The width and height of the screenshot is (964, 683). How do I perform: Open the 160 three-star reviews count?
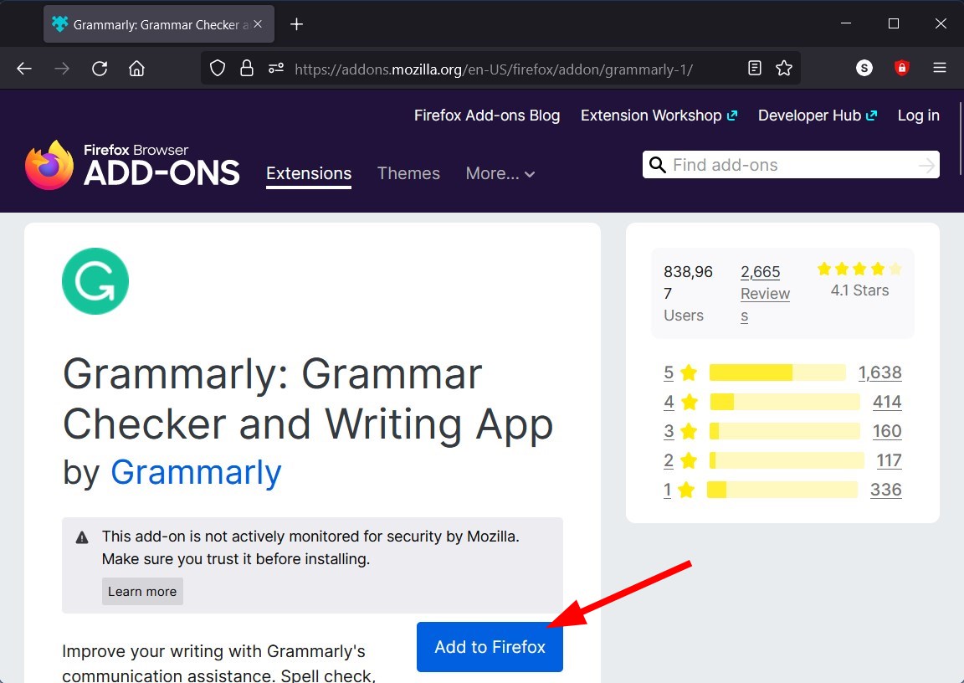pyautogui.click(x=887, y=432)
